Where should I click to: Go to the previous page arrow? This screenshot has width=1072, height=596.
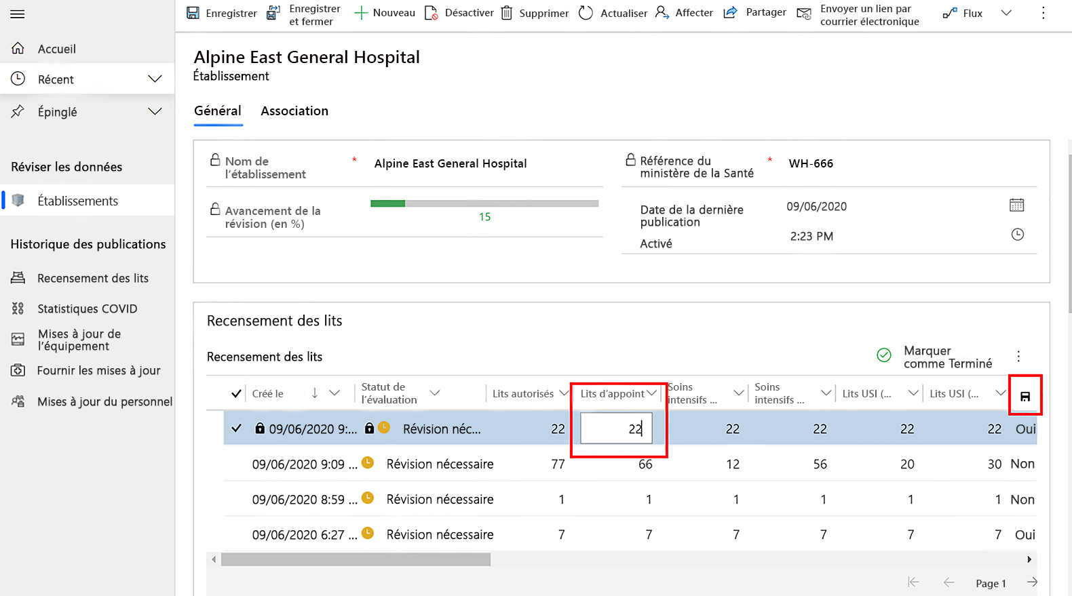point(949,582)
